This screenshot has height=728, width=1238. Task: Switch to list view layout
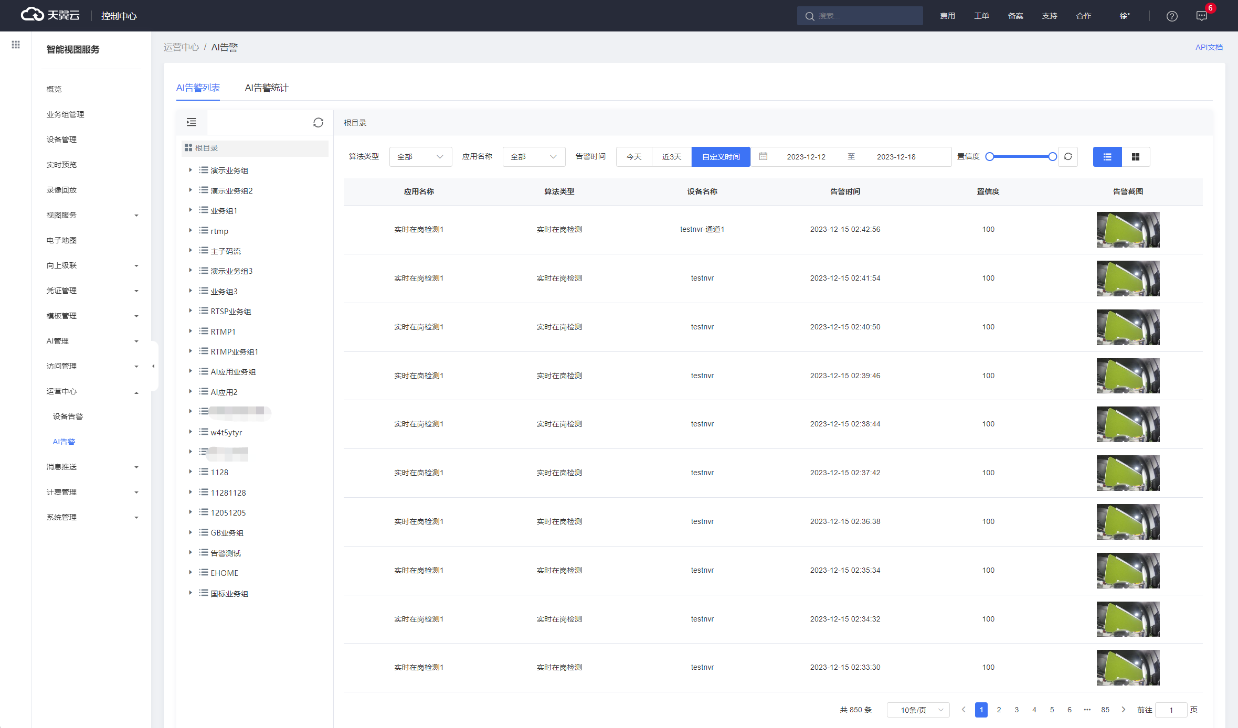(1107, 157)
